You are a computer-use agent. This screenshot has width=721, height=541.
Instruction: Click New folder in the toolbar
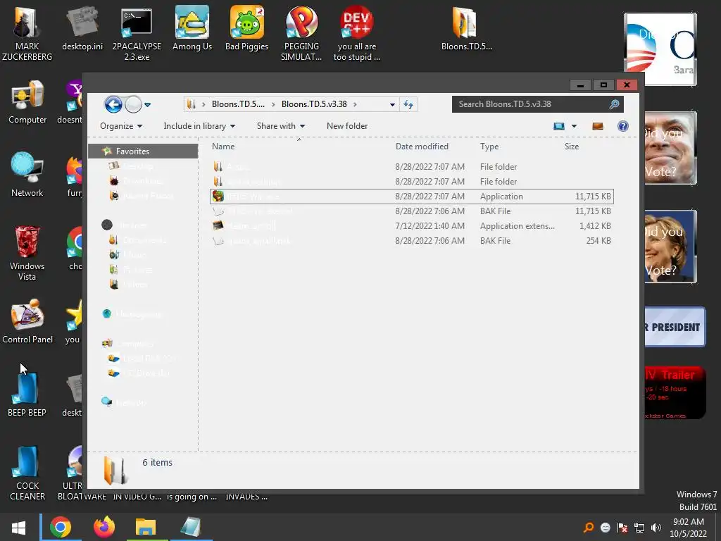pos(347,126)
